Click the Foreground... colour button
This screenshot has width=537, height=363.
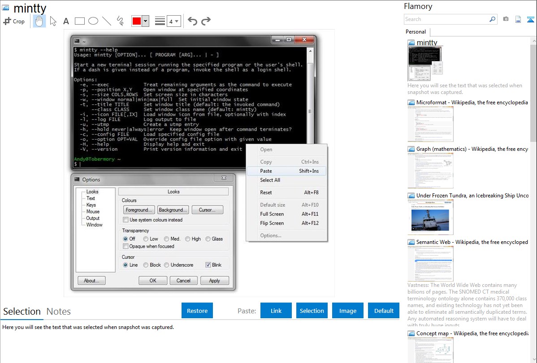click(139, 210)
